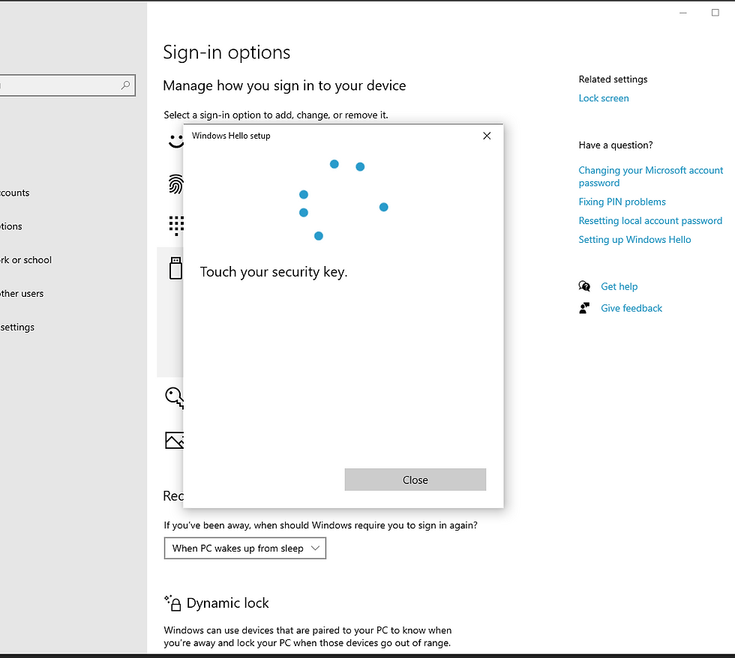Screen dimensions: 735x658
Task: Select the 'ther users' sidebar item
Action: pyautogui.click(x=22, y=294)
